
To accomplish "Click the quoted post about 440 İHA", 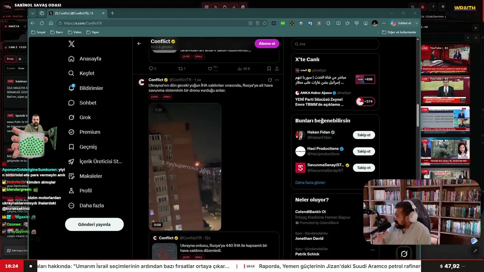I will point(214,246).
